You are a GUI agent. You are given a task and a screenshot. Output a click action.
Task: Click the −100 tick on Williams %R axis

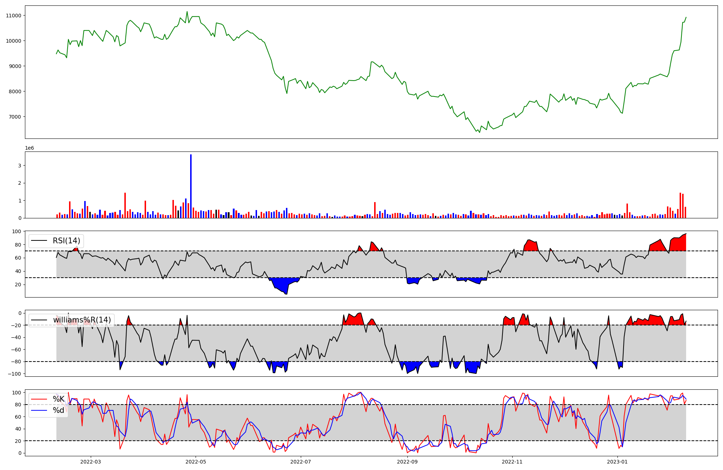(x=14, y=374)
